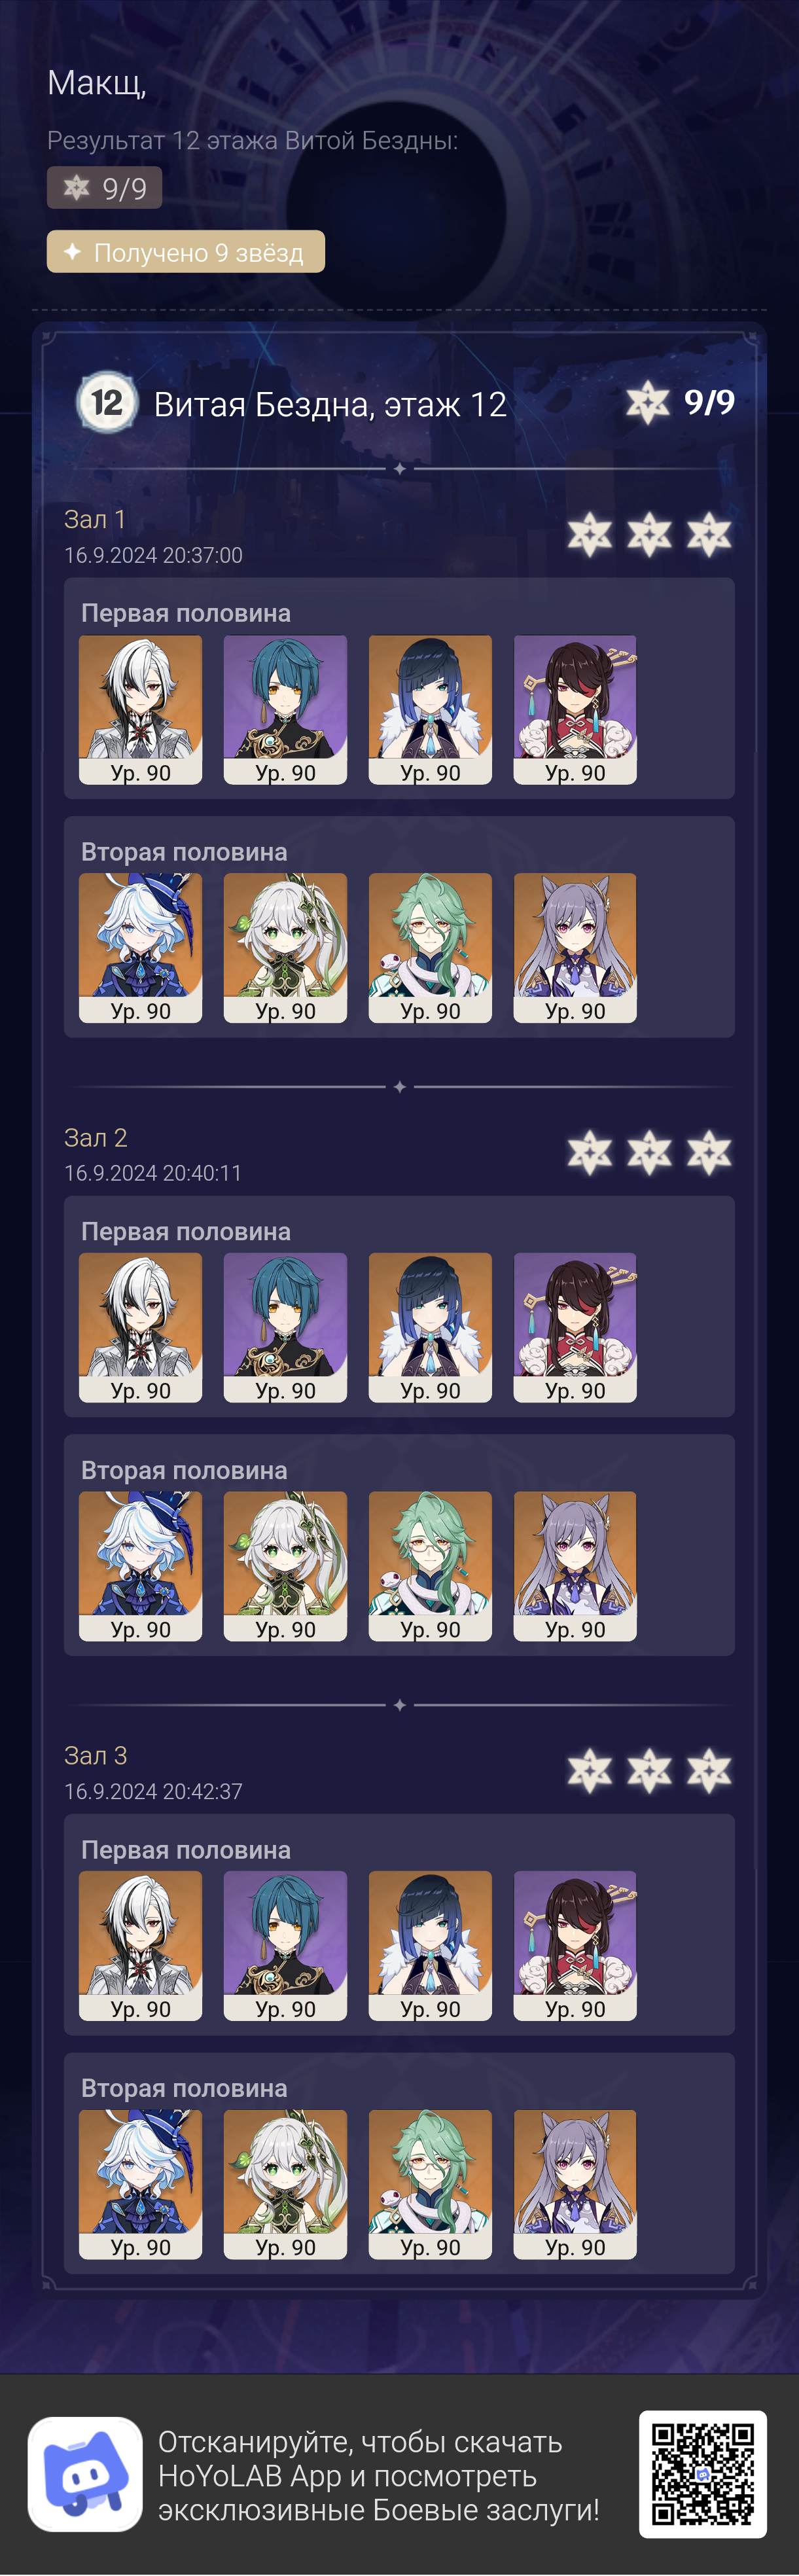799x2576 pixels.
Task: Select Yelan portrait in Зал 2 first half
Action: click(x=430, y=1328)
